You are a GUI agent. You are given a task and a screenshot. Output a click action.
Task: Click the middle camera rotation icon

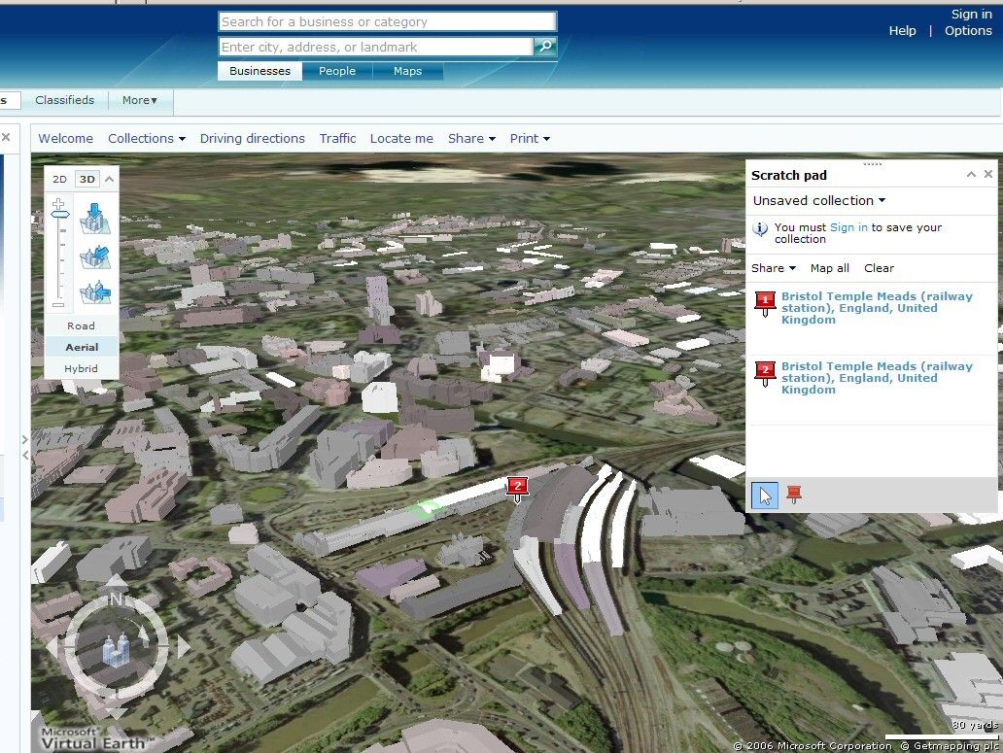(94, 256)
